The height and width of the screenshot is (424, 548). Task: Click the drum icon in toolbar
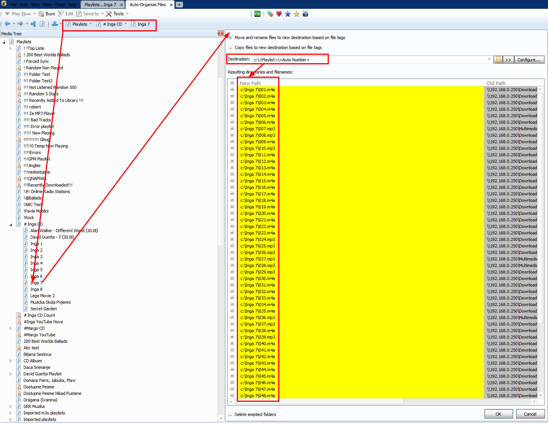(305, 14)
